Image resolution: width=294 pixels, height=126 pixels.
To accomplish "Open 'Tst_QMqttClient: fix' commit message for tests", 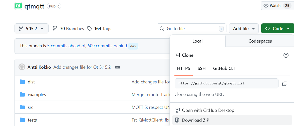I will (x=151, y=120).
